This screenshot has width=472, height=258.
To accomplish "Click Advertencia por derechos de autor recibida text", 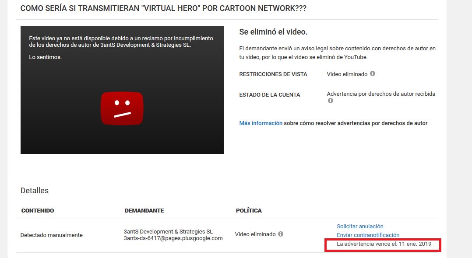I will [381, 94].
